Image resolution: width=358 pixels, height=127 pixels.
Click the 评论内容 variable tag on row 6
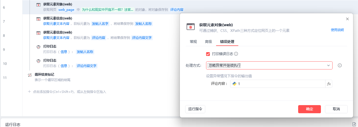coord(177,10)
